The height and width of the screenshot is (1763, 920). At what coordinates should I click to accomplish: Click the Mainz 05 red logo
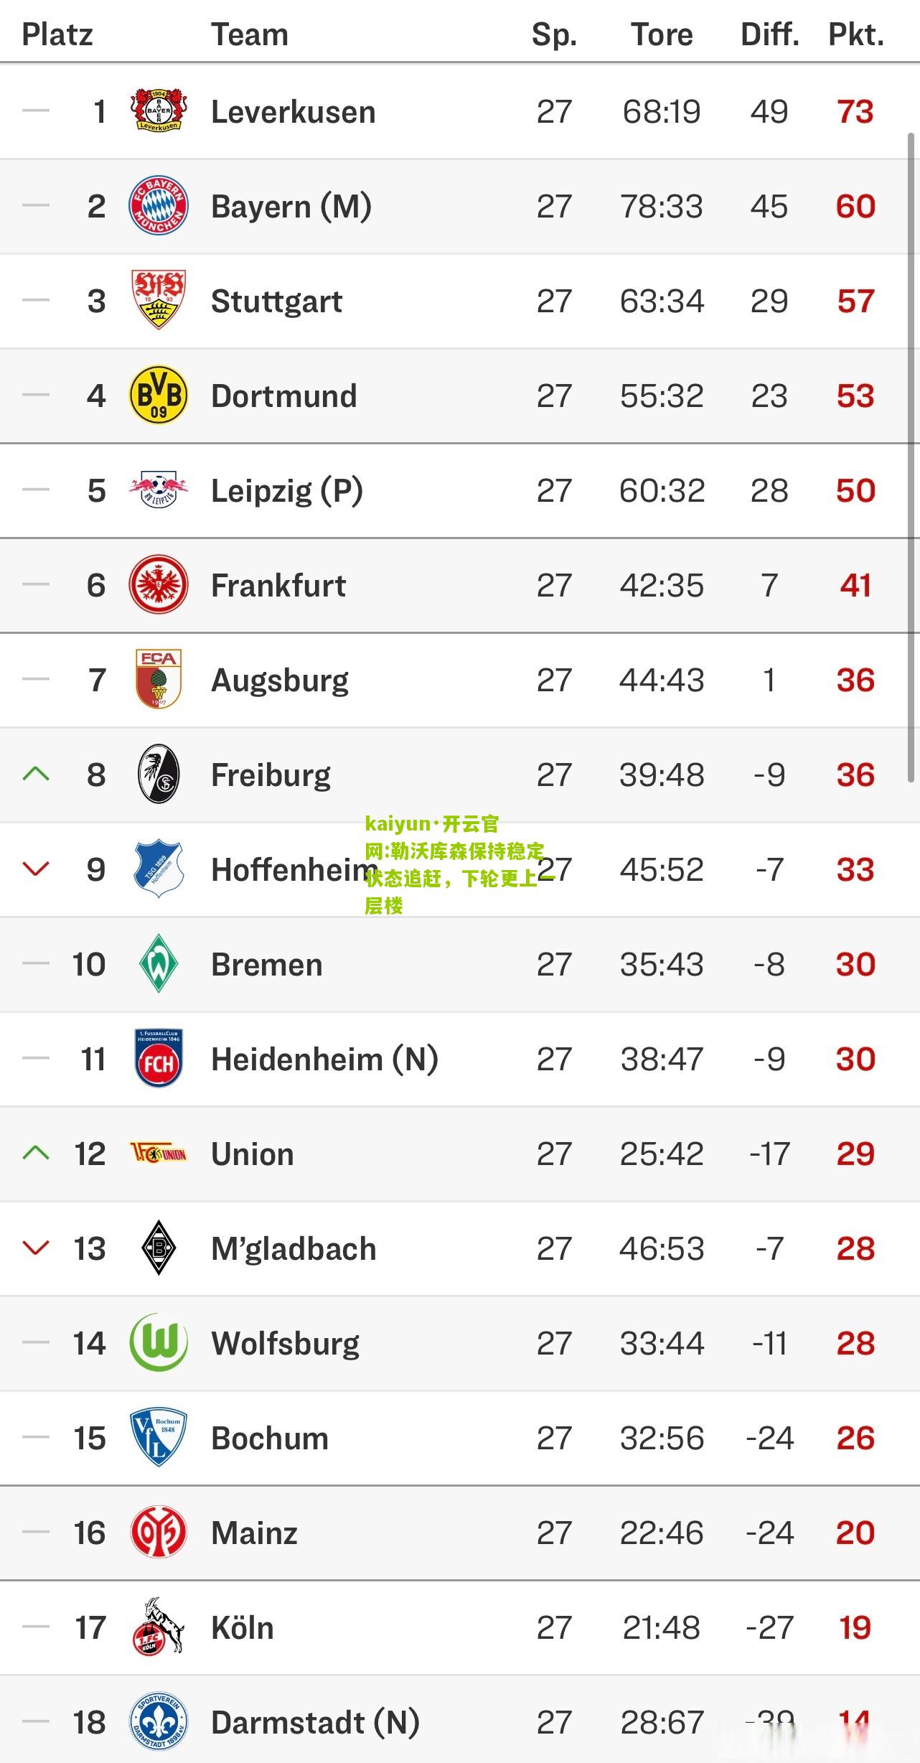point(159,1532)
